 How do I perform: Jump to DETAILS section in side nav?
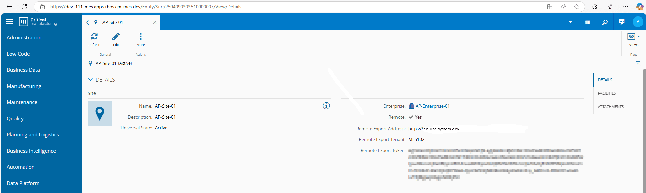tap(605, 80)
